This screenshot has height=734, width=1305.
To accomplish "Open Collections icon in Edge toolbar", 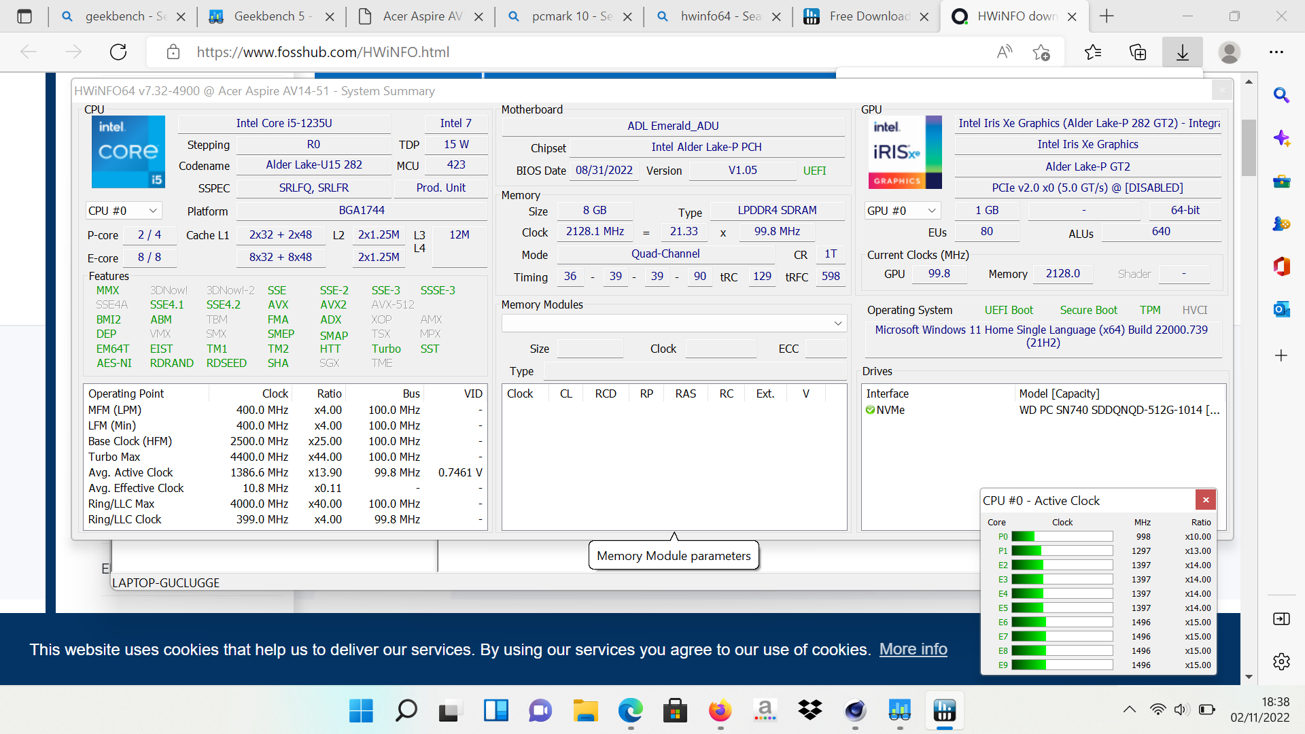I will (1138, 52).
